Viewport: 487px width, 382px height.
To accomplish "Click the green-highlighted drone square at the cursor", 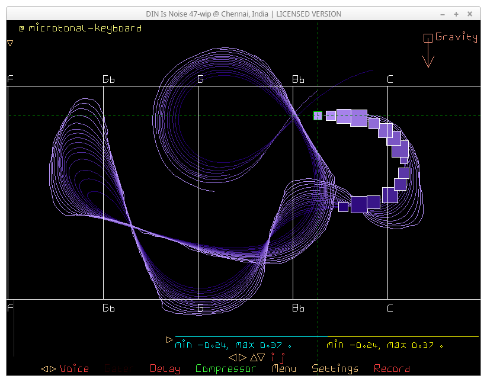I will click(318, 115).
